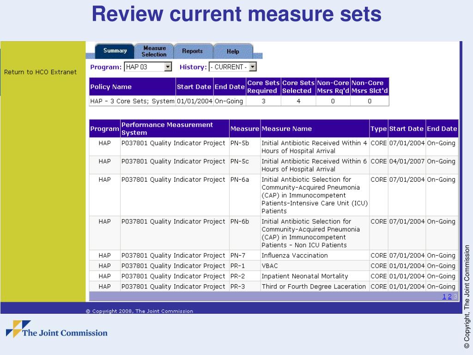
Task: Switch to the Measure Selection tab
Action: pos(154,51)
